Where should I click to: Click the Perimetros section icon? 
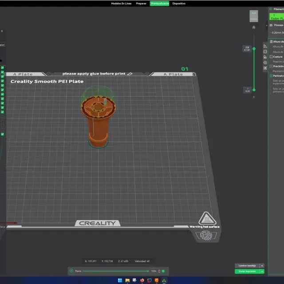tap(271, 76)
